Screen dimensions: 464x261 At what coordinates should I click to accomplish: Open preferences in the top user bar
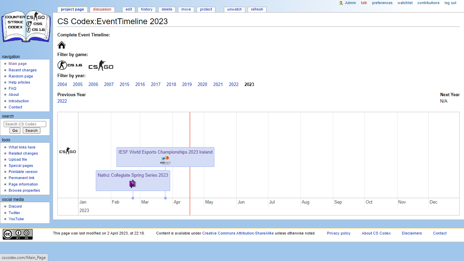382,3
